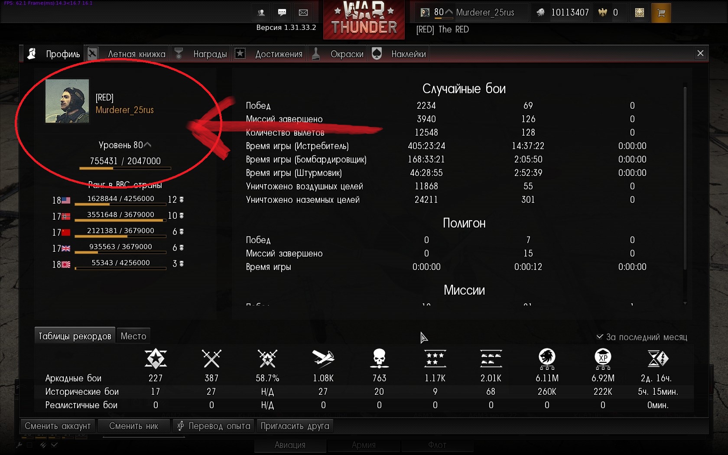Click the airplane kills column icon

[323, 359]
